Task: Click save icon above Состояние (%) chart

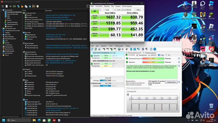Action: click(x=128, y=94)
